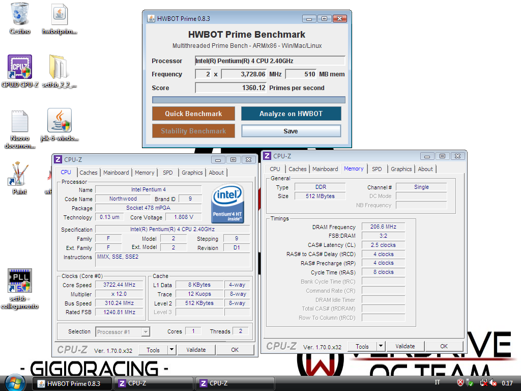Click the Java icon in HWBOT Prime title bar
The image size is (521, 391).
pos(151,18)
